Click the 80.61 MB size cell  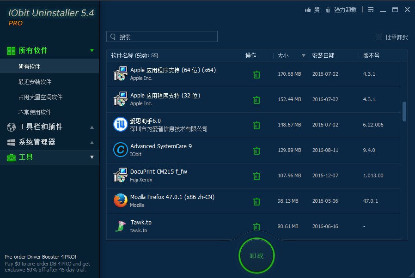[x=288, y=226]
